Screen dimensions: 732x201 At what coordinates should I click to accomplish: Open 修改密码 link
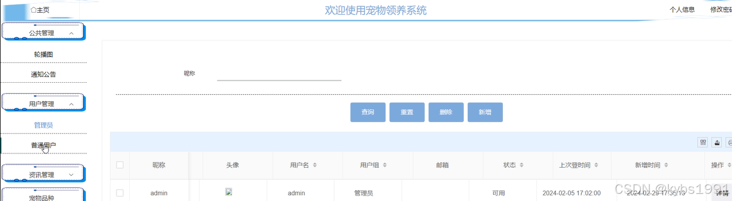tap(721, 10)
